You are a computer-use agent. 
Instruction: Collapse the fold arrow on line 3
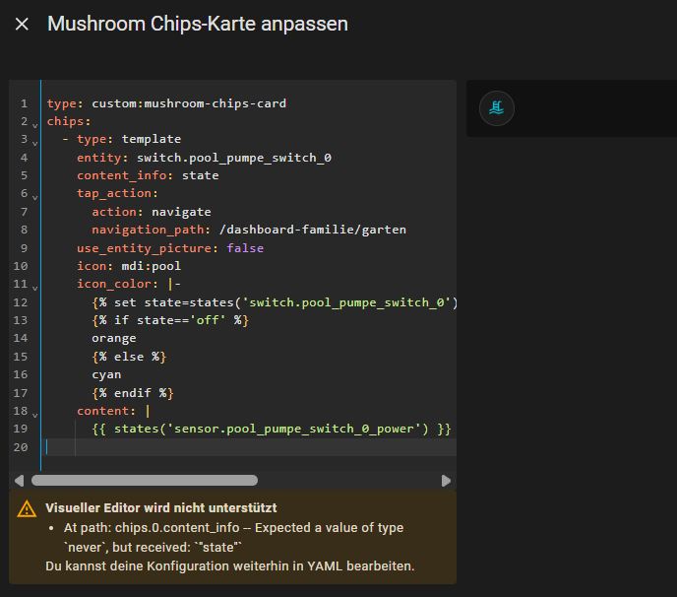[35, 143]
